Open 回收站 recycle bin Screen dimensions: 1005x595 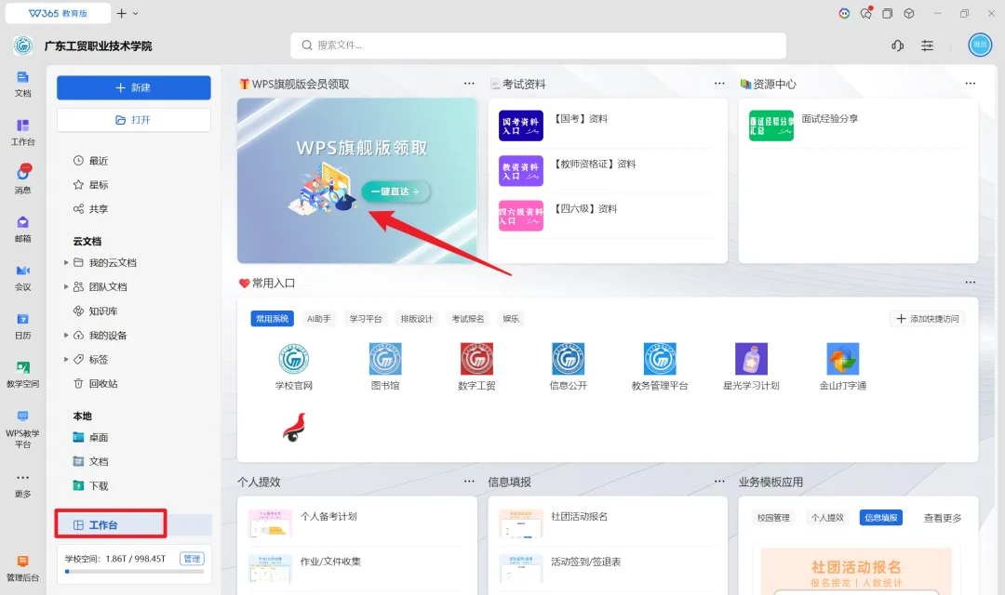pyautogui.click(x=96, y=384)
